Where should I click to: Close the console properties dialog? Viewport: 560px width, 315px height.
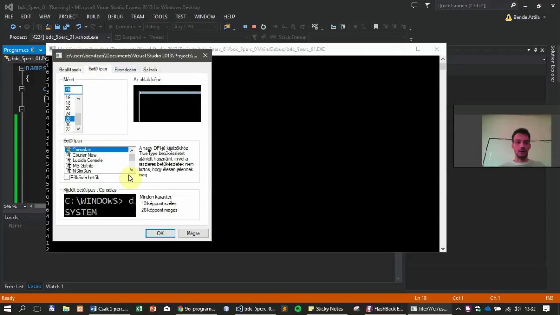(x=205, y=56)
